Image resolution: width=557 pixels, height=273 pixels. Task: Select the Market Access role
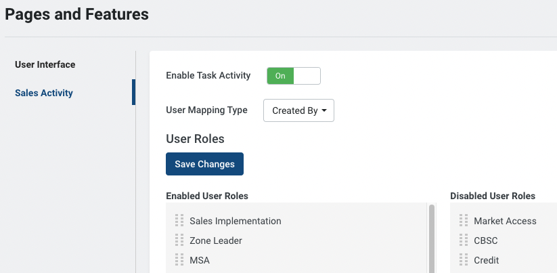(x=505, y=221)
